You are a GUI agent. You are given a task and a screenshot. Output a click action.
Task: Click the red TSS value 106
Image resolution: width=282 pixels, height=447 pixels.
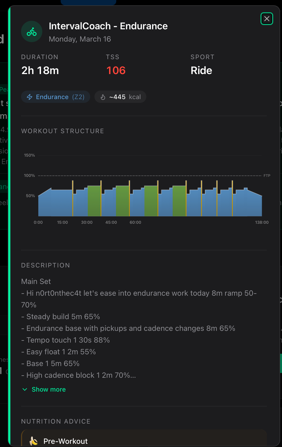pyautogui.click(x=116, y=71)
